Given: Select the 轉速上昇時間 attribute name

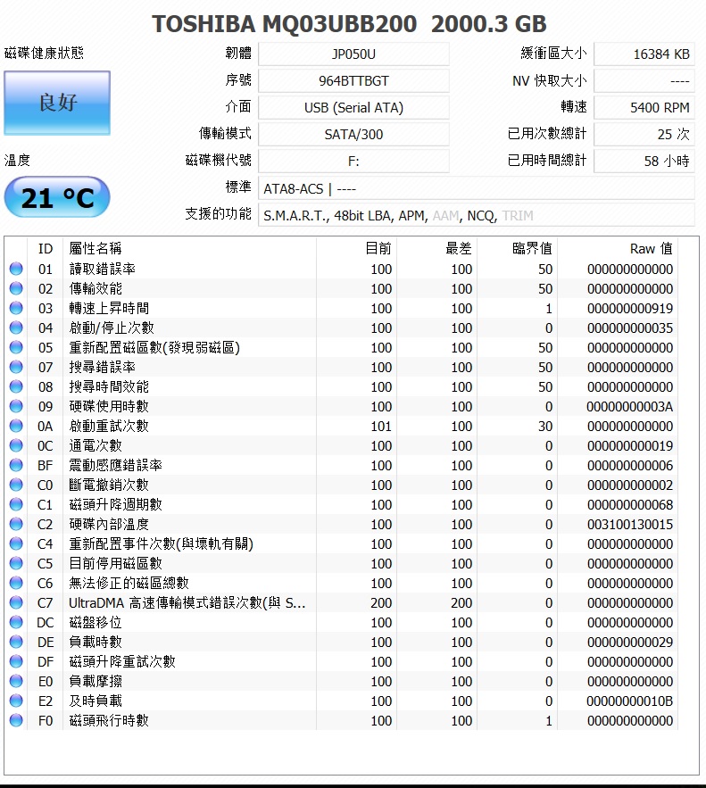Looking at the screenshot, I should [109, 308].
